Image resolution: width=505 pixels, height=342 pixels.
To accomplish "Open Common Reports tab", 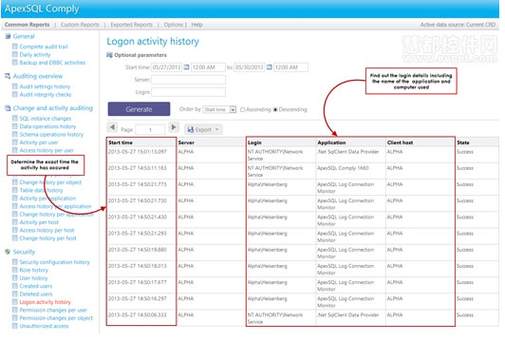I will tap(27, 25).
